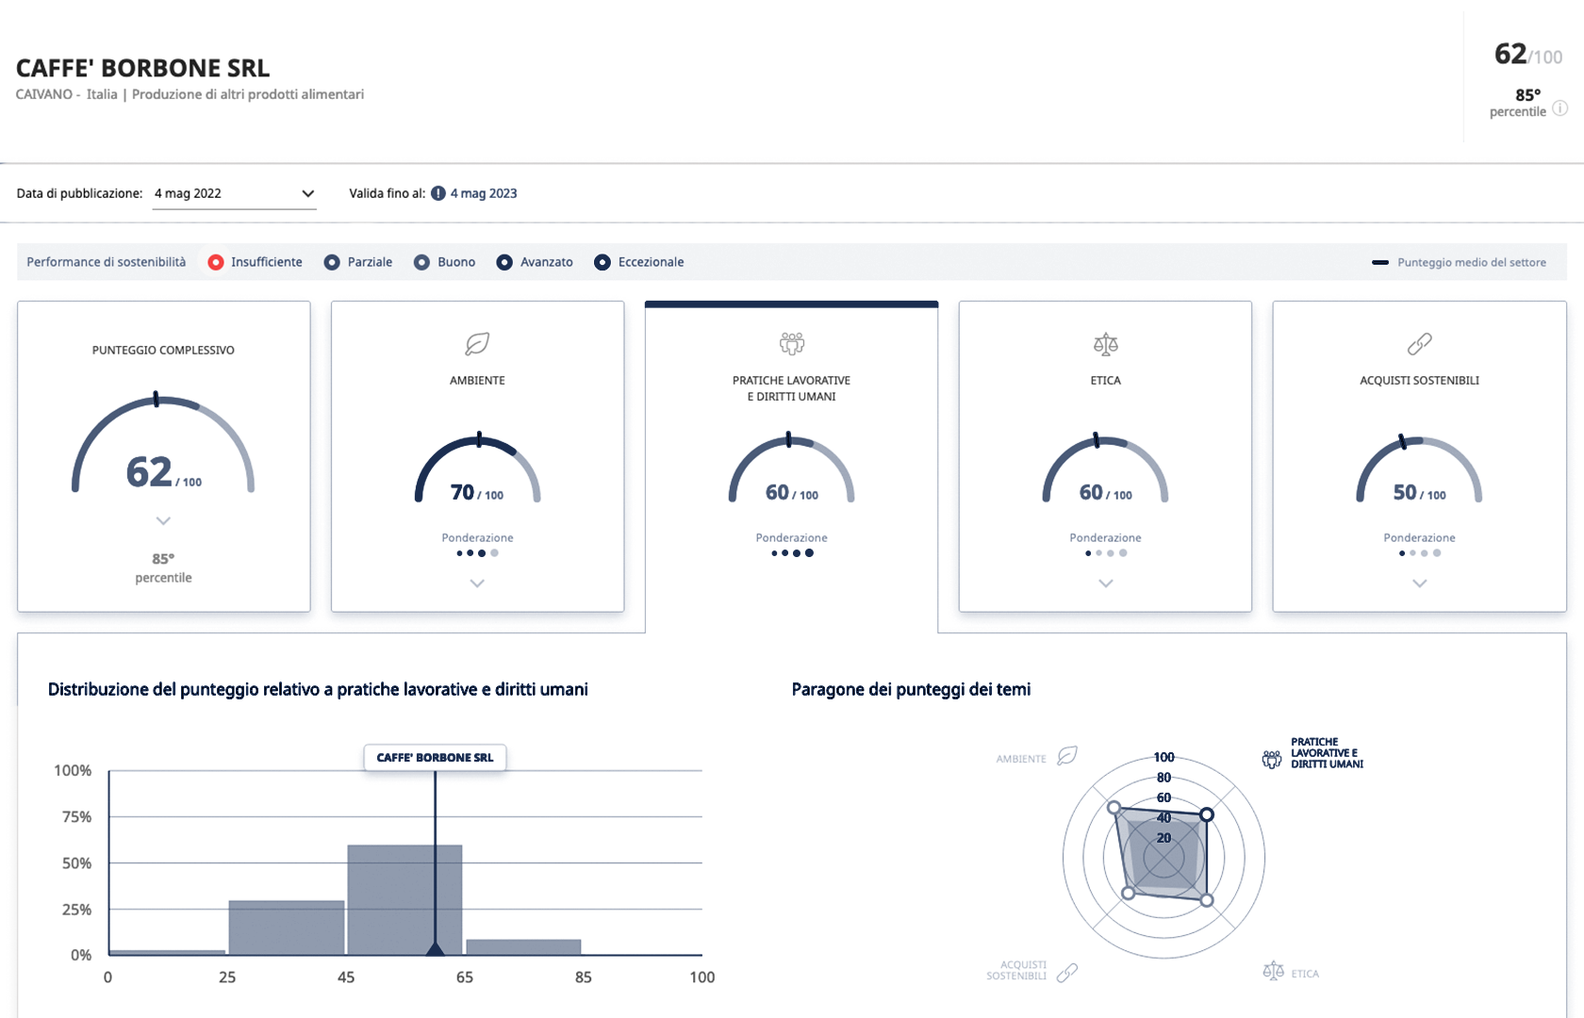The width and height of the screenshot is (1584, 1018).
Task: Click the Punteggio medio del settore label
Action: click(x=1472, y=262)
